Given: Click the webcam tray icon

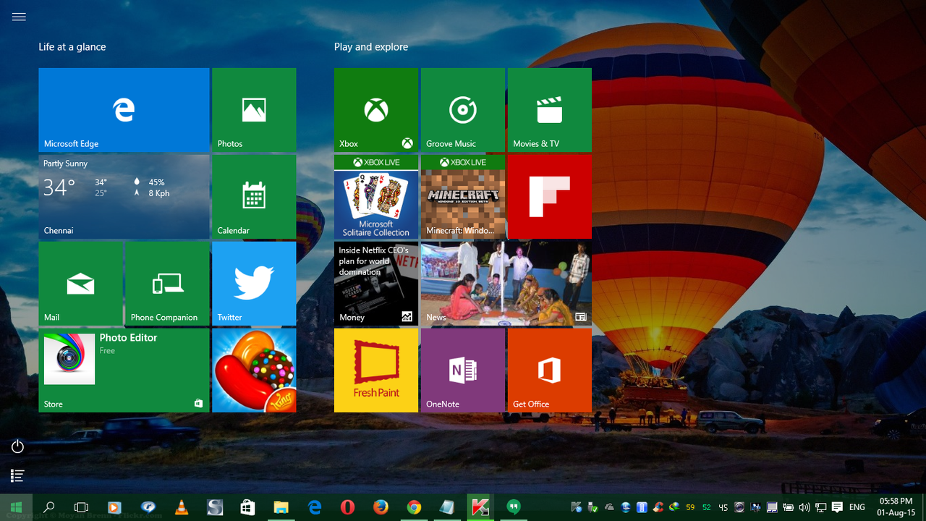Looking at the screenshot, I should point(739,507).
